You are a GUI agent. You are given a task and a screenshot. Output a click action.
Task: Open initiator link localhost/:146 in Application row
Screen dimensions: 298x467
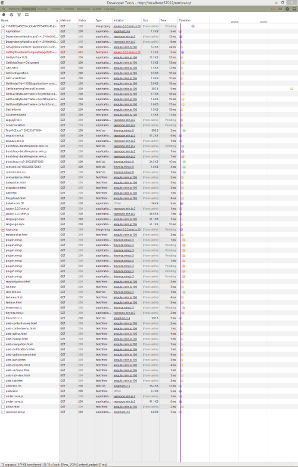pos(122,31)
